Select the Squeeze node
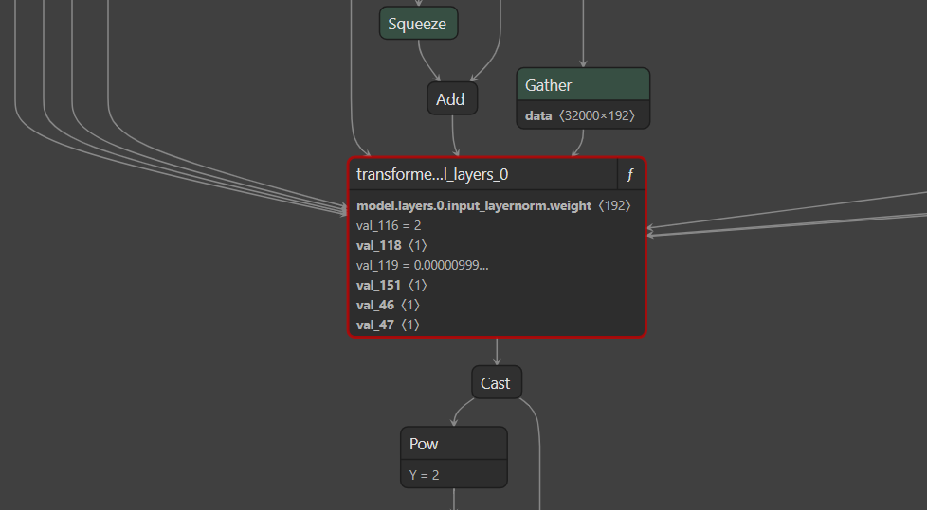Viewport: 927px width, 510px height. [x=418, y=24]
